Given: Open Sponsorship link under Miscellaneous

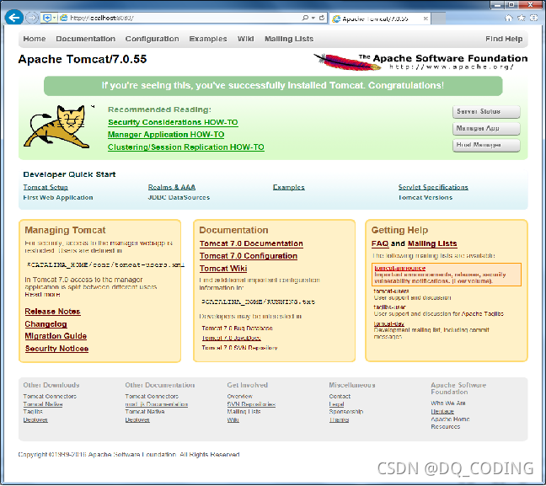Looking at the screenshot, I should point(346,412).
